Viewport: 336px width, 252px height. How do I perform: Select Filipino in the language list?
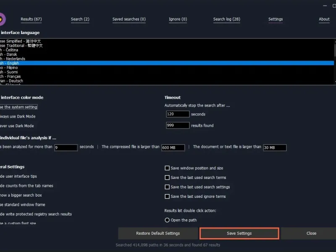[x=167, y=68]
